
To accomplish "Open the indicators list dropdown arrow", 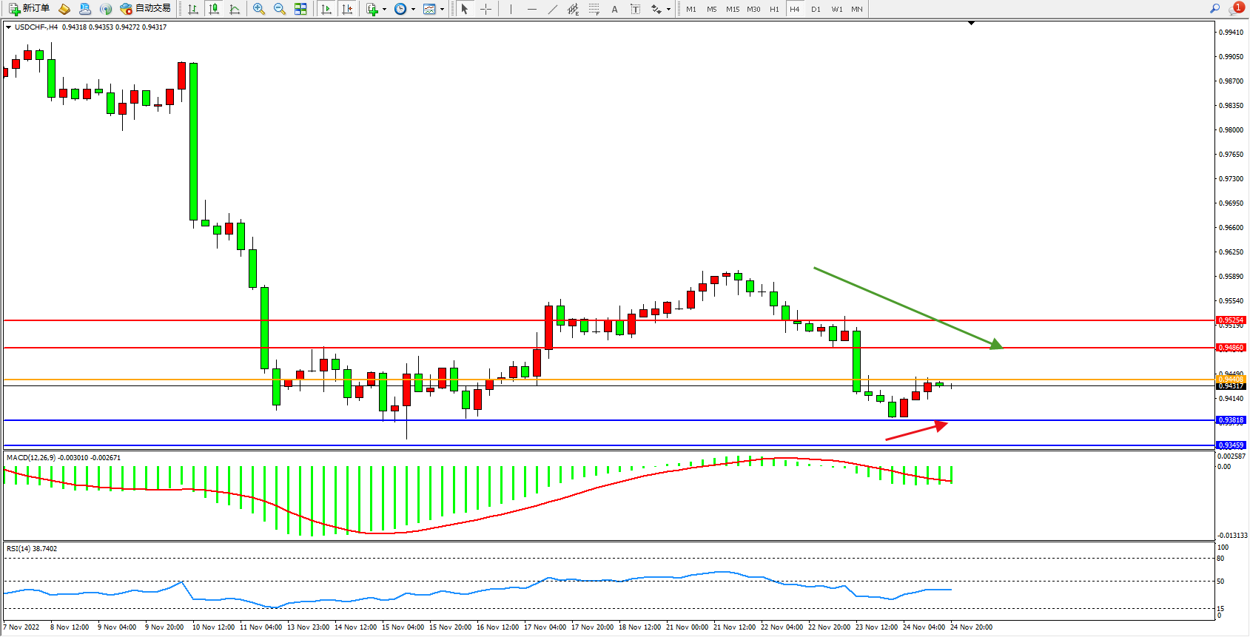I will tap(384, 10).
